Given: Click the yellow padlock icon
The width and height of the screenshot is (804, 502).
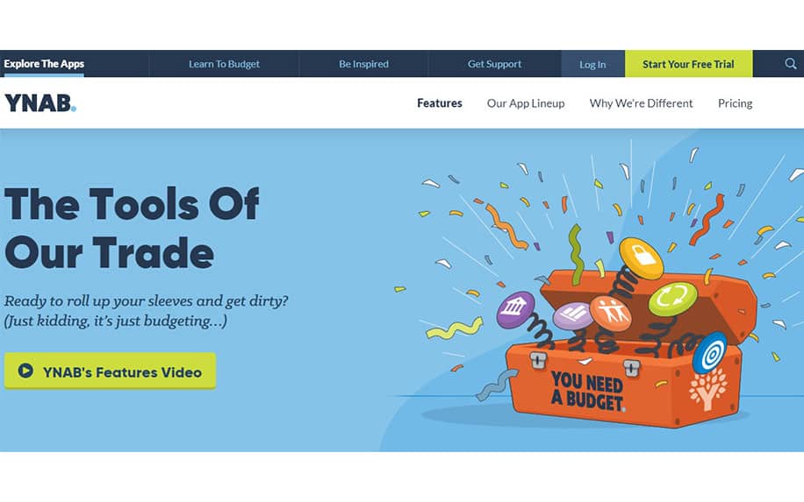Looking at the screenshot, I should pyautogui.click(x=641, y=258).
